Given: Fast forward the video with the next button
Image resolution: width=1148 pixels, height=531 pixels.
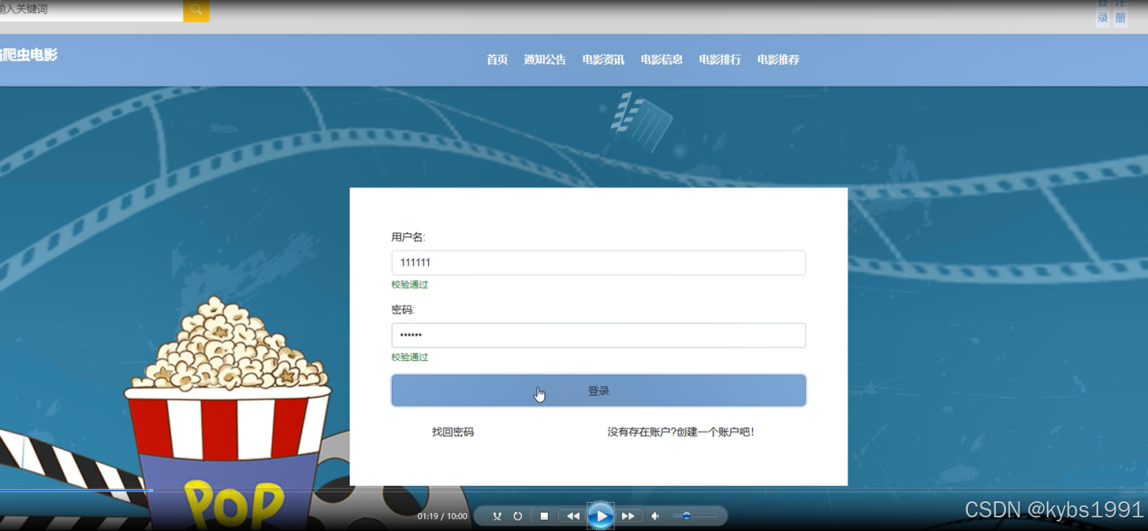Looking at the screenshot, I should (629, 516).
